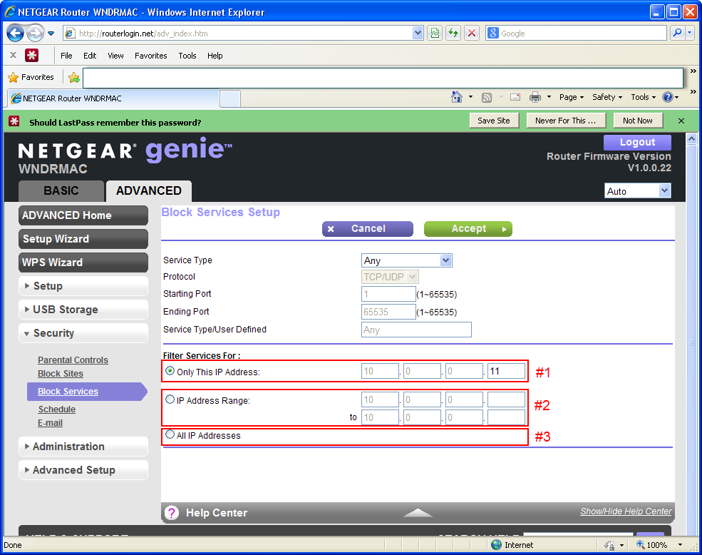
Task: Open the Favorites star button
Action: coord(31,77)
